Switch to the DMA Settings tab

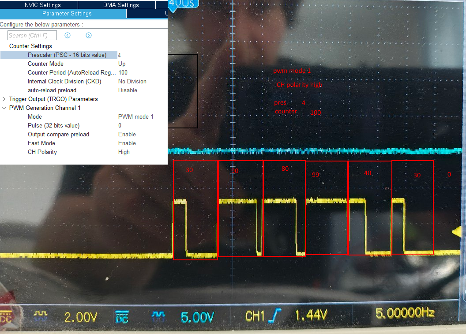click(121, 5)
